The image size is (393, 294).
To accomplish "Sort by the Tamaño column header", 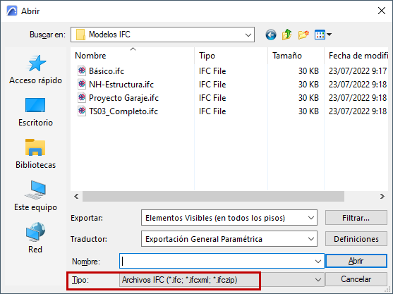I will 296,56.
